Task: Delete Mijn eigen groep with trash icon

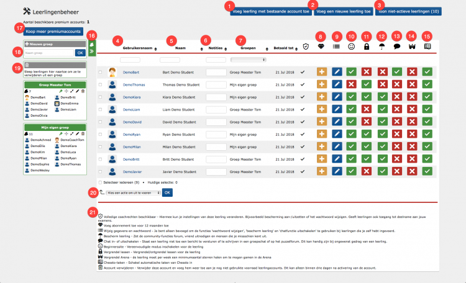Action: [x=83, y=134]
